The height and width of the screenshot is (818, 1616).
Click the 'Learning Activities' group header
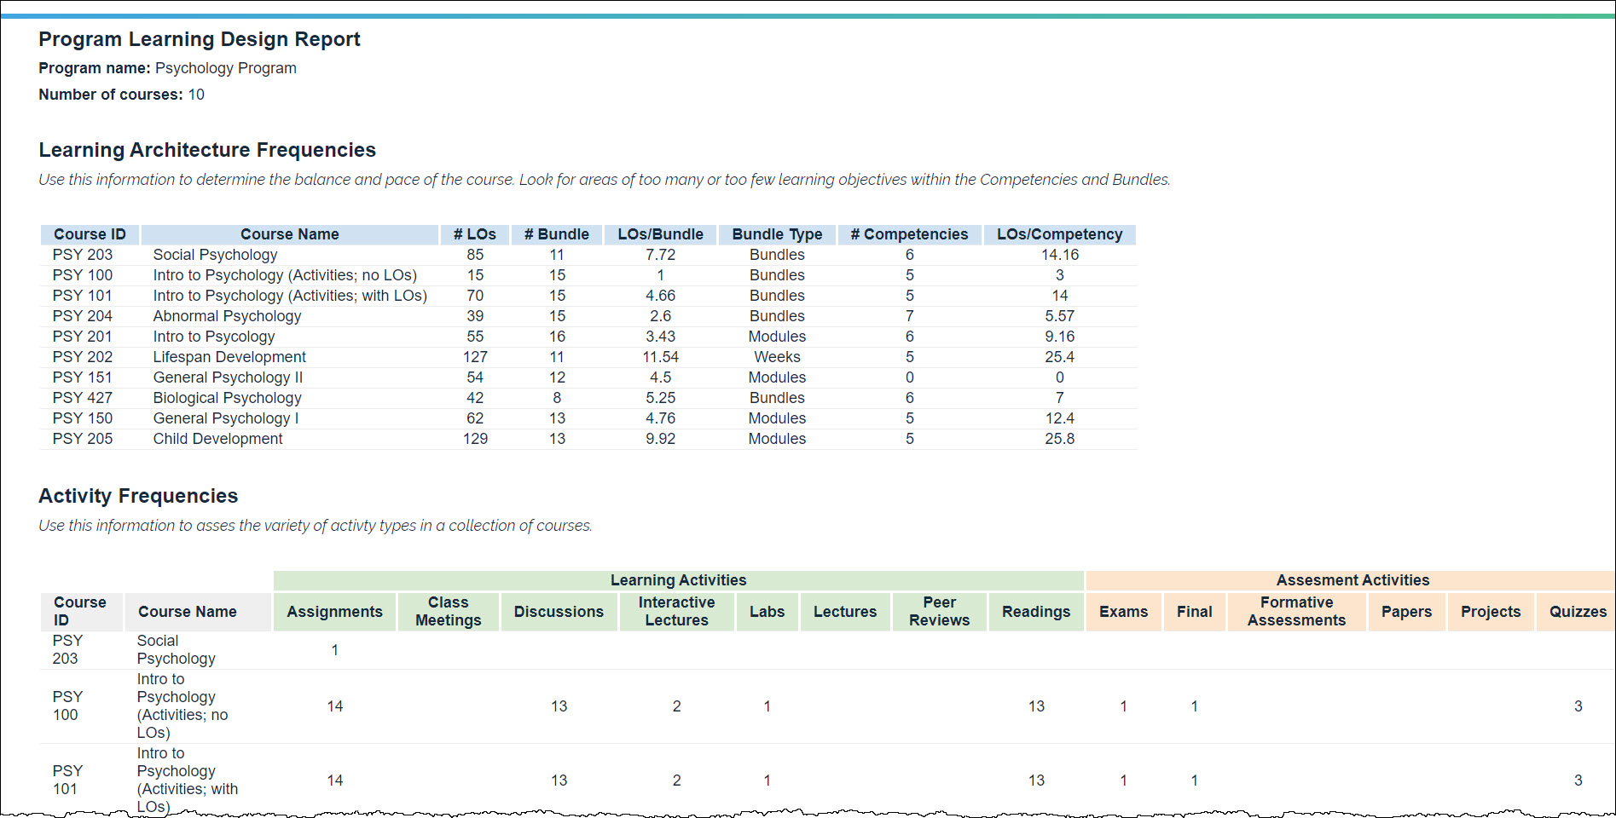(678, 580)
